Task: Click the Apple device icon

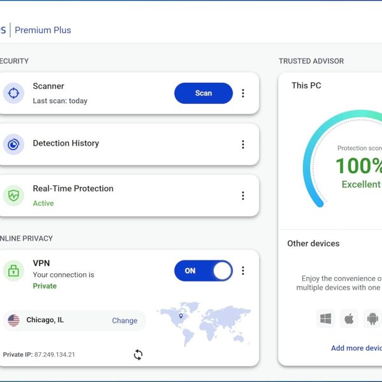Action: click(349, 319)
